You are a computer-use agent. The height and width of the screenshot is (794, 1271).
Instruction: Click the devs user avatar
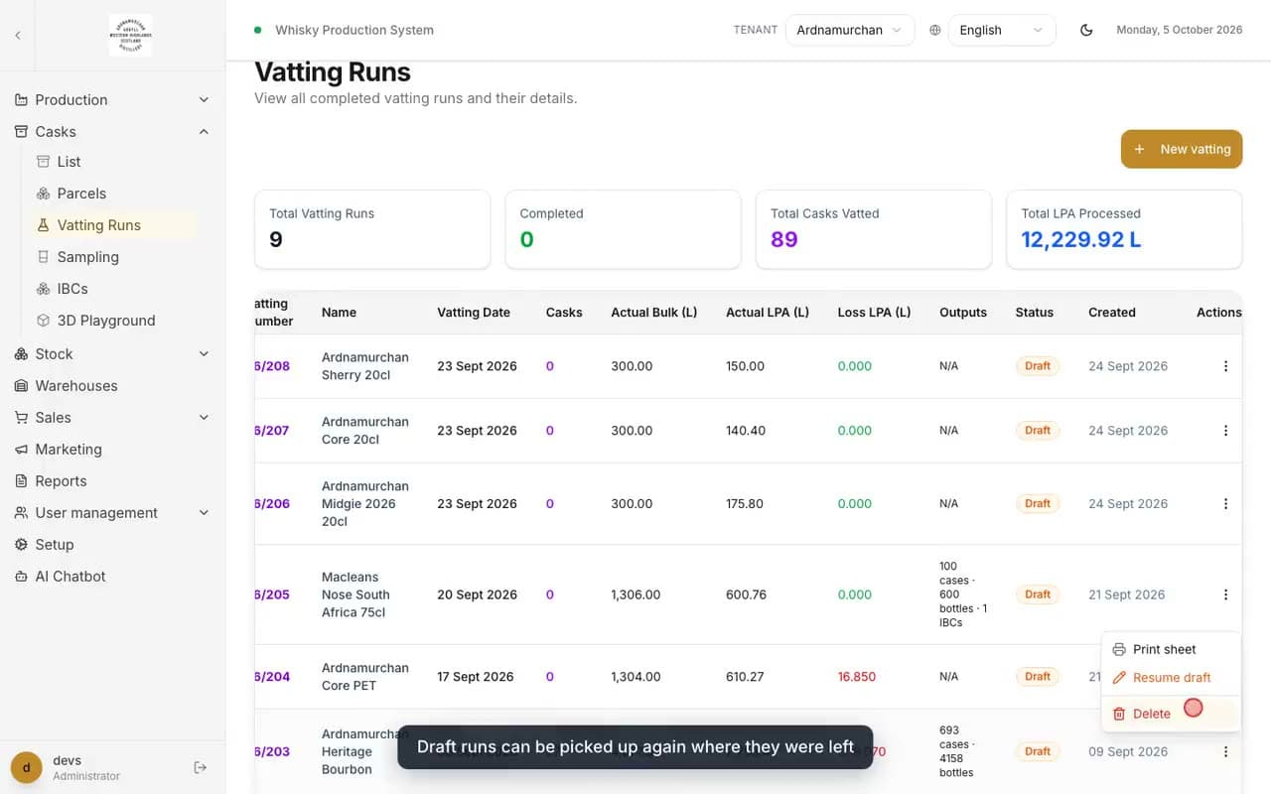pos(26,767)
